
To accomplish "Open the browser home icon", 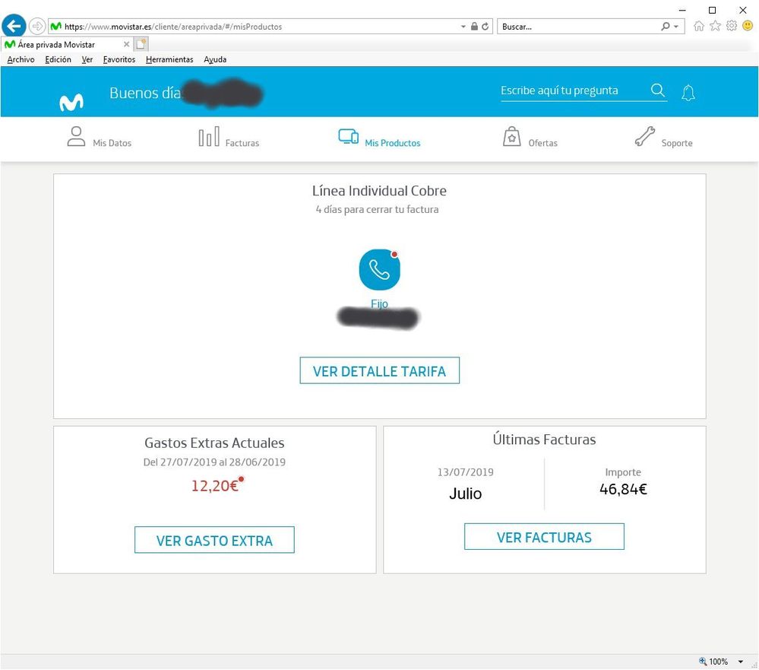I will [699, 27].
